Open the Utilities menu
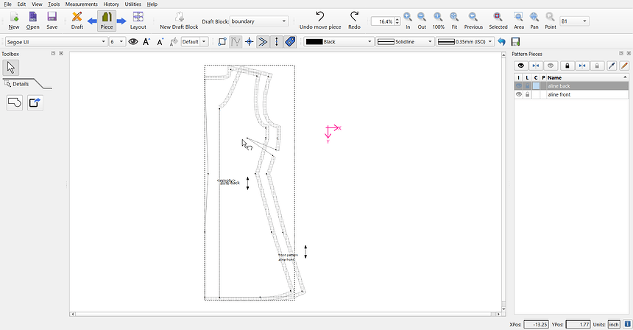Image resolution: width=633 pixels, height=330 pixels. point(132,4)
